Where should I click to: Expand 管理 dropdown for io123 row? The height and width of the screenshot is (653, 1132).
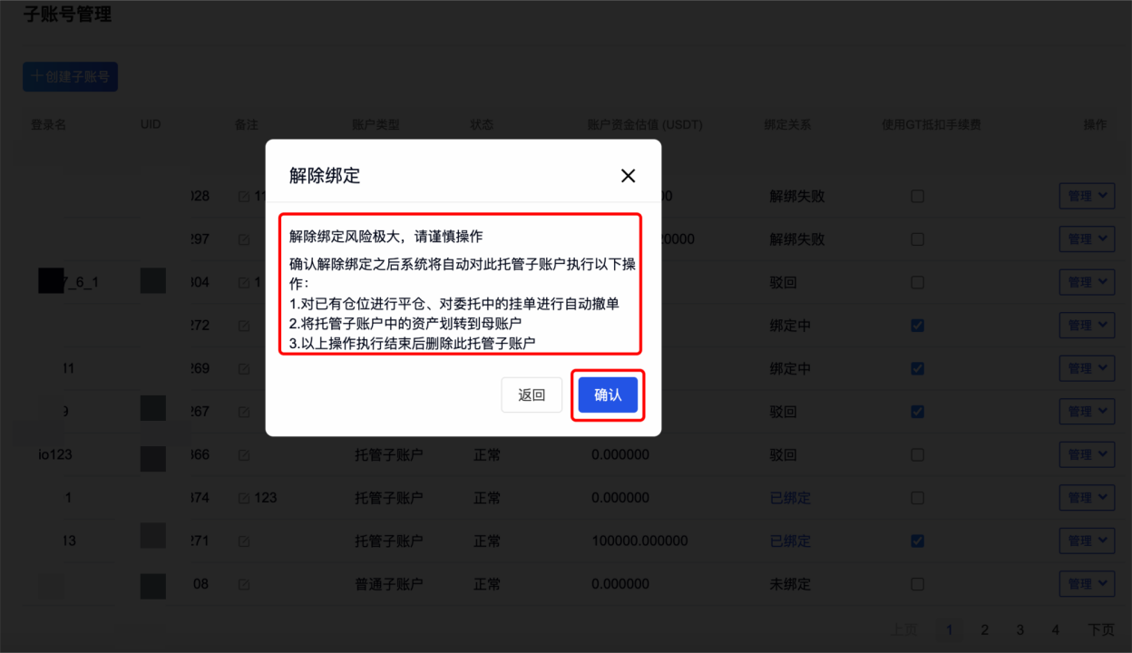(x=1087, y=454)
